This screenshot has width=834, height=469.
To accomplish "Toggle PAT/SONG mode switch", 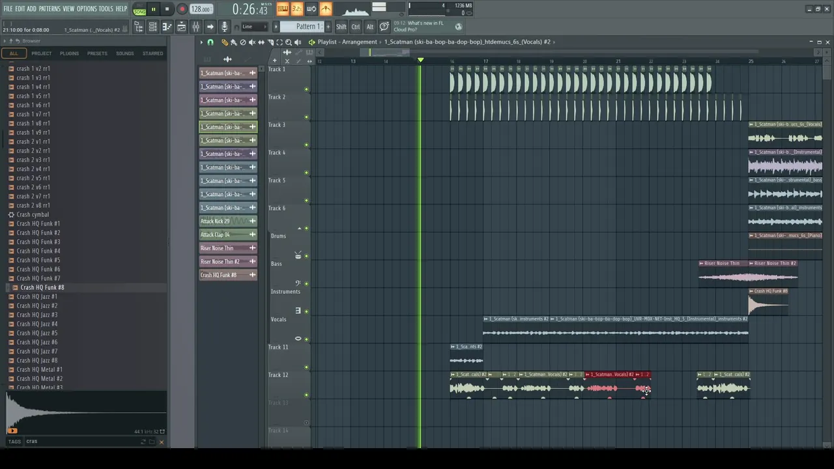I will point(139,10).
